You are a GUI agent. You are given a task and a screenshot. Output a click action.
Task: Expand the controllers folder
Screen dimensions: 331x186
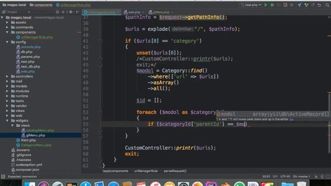7,76
